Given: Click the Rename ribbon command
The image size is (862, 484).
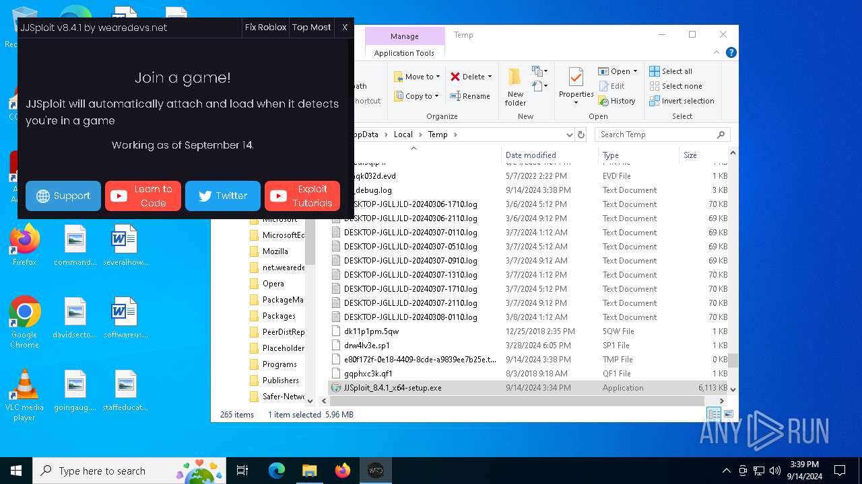Looking at the screenshot, I should tap(470, 96).
